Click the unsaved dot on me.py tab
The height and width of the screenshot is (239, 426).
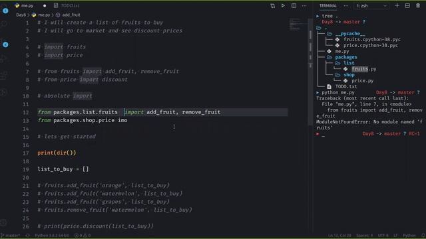[x=45, y=6]
